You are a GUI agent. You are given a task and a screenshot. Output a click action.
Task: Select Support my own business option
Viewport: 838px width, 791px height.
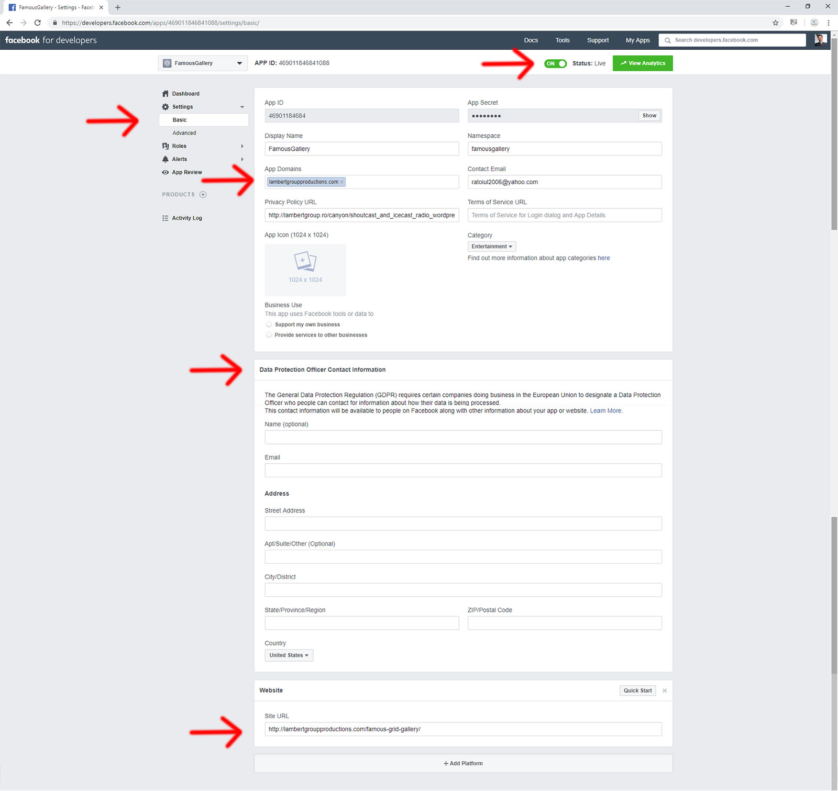(x=269, y=325)
